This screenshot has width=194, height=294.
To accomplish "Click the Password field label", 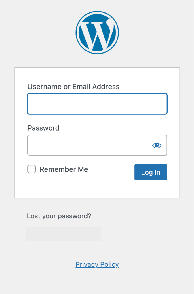I will pyautogui.click(x=43, y=128).
